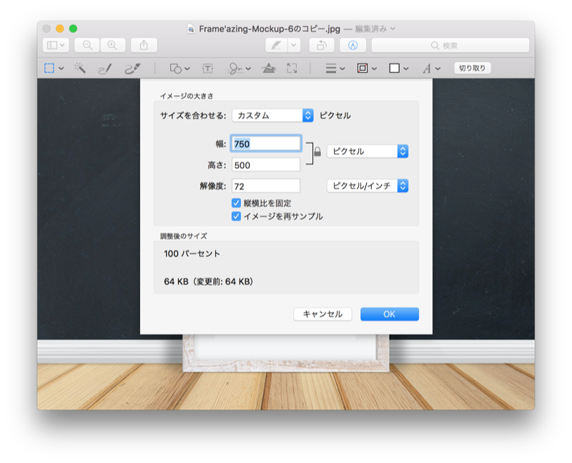Select the highlight pen tool
Viewport: 572px width, 463px height.
click(x=276, y=45)
